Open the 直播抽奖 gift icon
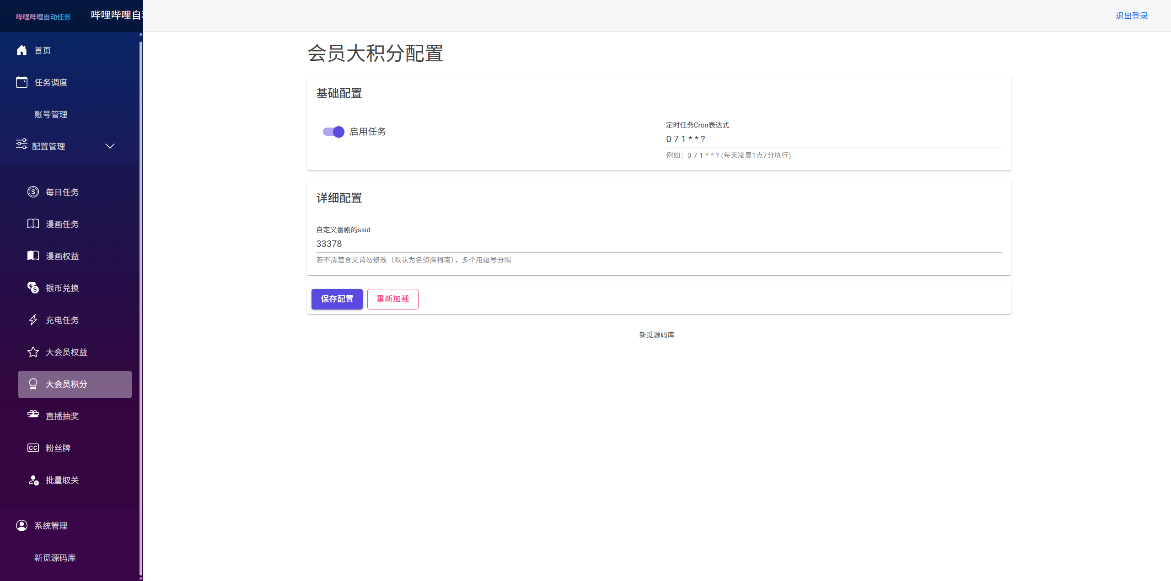This screenshot has height=581, width=1171. [x=32, y=416]
